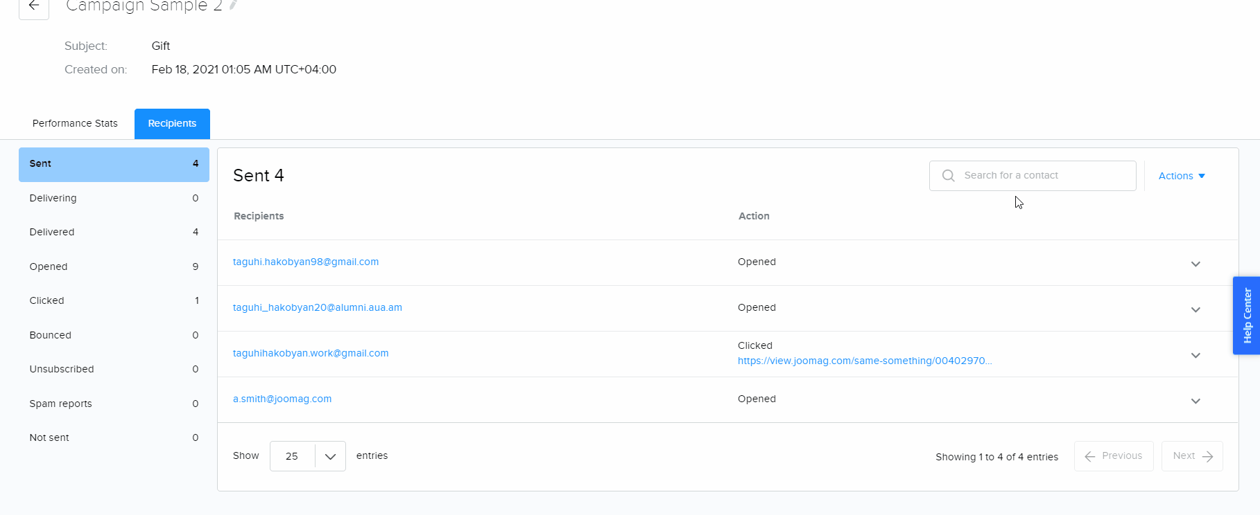Expand the taguhihakobyan.work@gmail.com row chevron
1260x515 pixels.
(1195, 355)
